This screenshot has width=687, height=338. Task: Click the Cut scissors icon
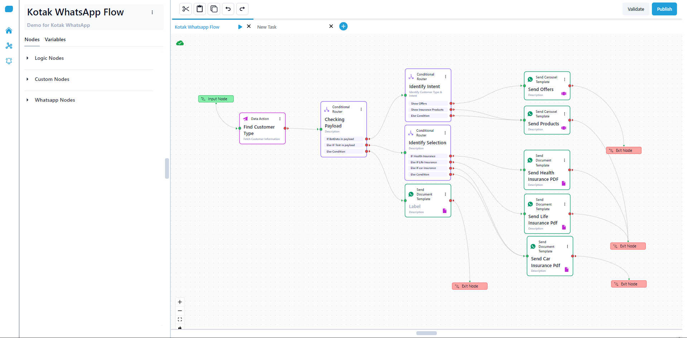point(185,9)
